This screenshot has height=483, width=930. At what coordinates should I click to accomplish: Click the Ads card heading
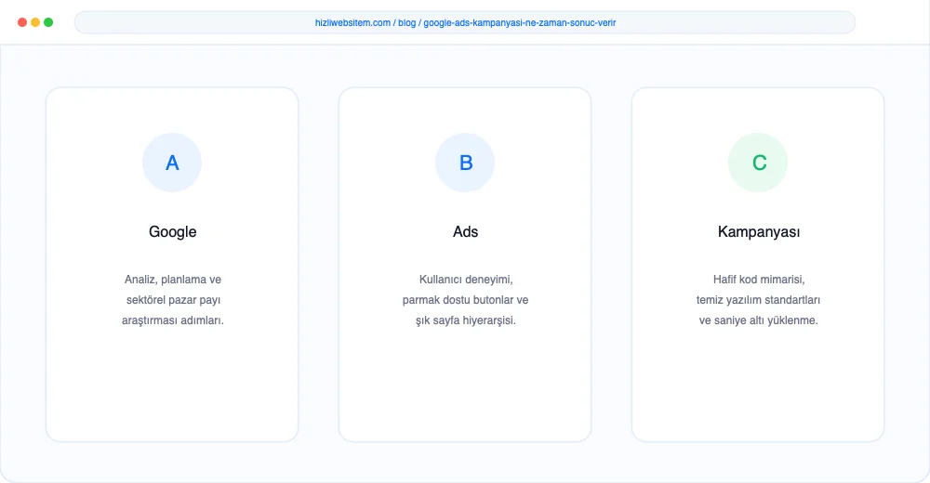(x=466, y=231)
